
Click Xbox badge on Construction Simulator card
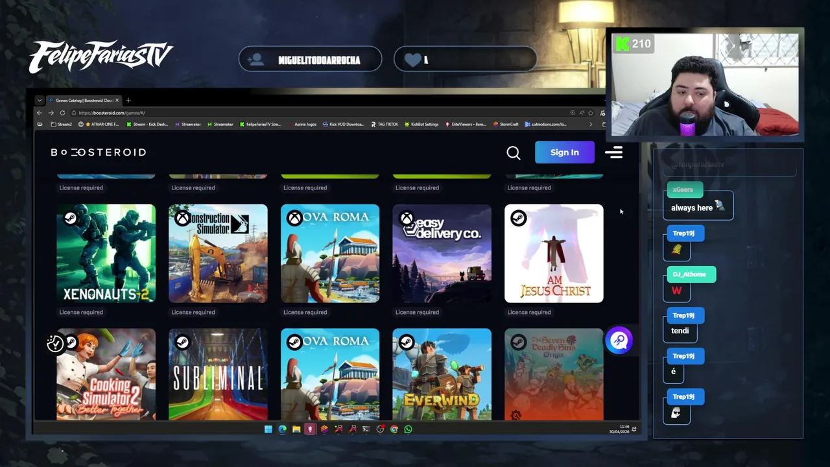click(x=182, y=218)
